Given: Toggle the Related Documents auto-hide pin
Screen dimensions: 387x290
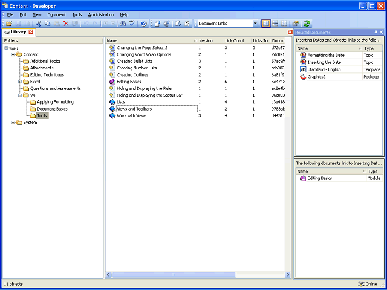Looking at the screenshot, I should tap(376, 32).
